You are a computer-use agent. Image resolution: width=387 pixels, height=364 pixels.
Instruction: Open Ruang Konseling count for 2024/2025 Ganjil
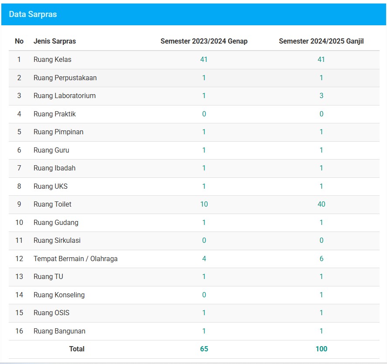[321, 295]
